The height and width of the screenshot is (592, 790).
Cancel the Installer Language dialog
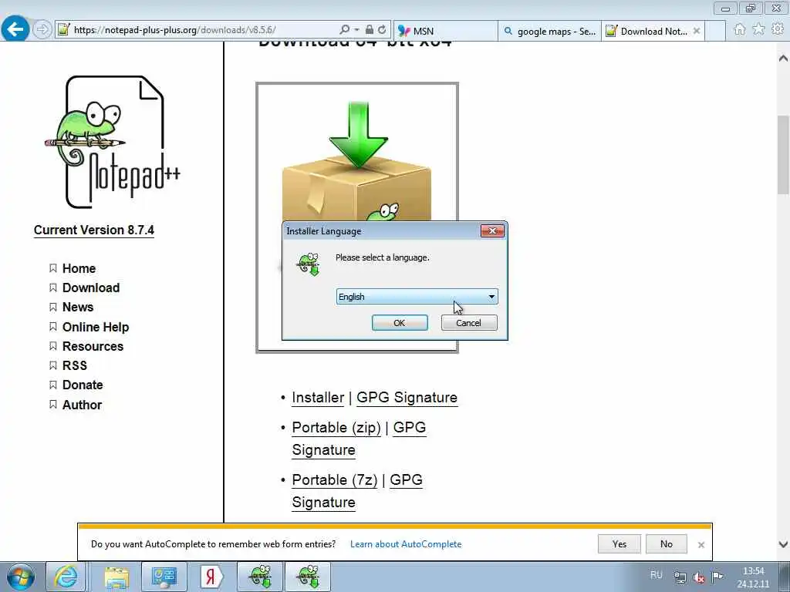click(469, 323)
